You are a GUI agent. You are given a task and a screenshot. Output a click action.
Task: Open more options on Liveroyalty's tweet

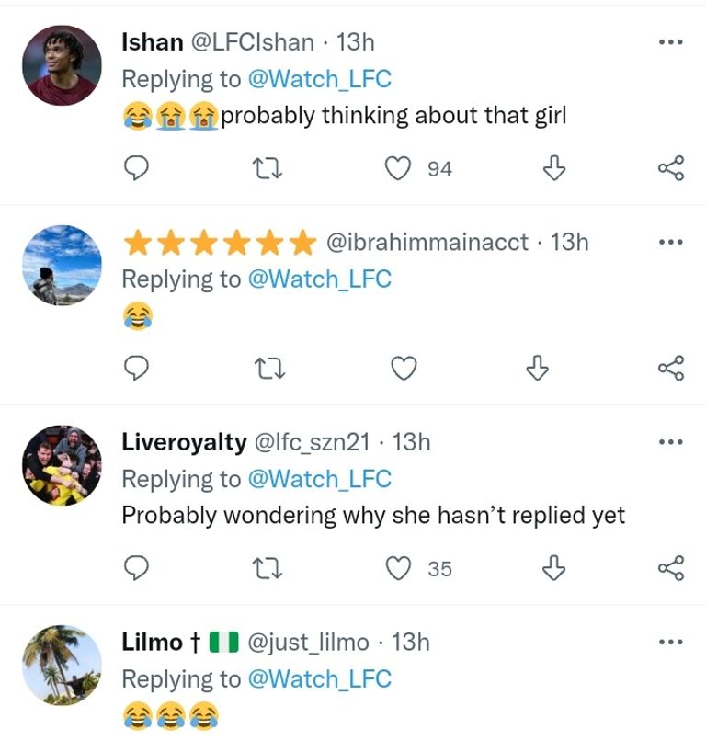671,442
